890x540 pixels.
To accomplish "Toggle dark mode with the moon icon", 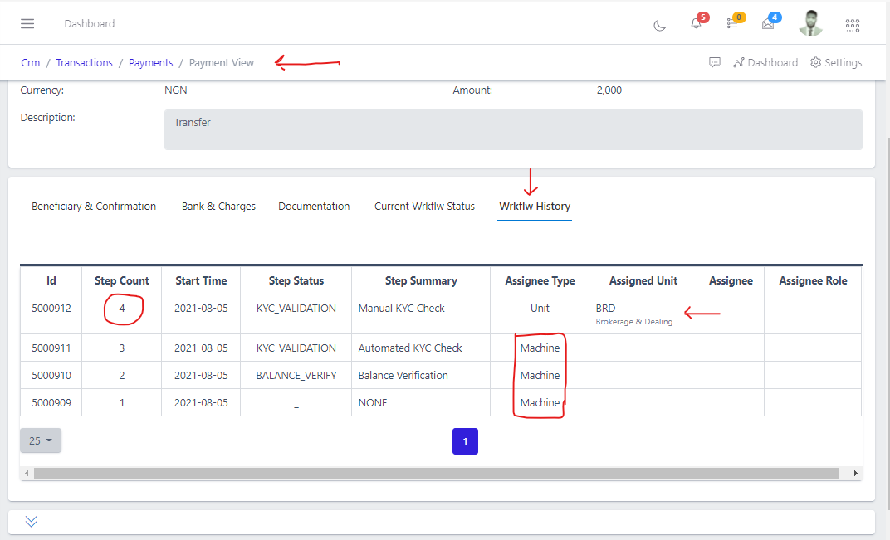I will point(659,26).
